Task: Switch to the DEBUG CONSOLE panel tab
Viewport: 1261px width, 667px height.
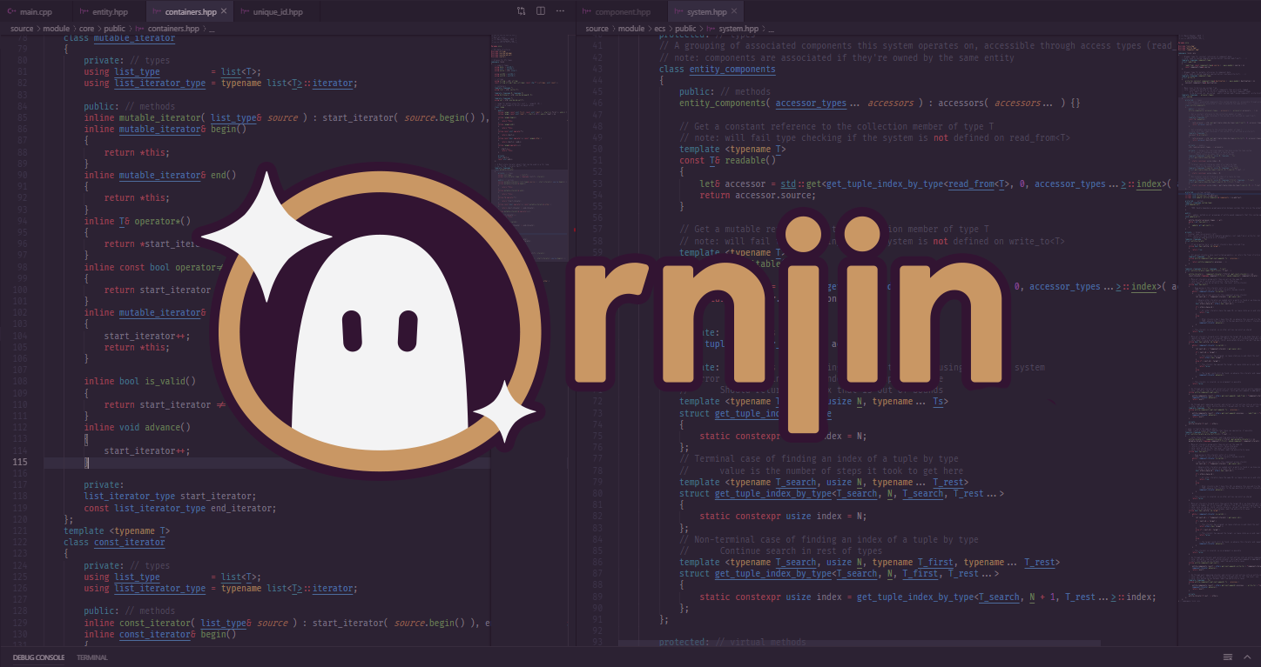Action: click(x=38, y=657)
